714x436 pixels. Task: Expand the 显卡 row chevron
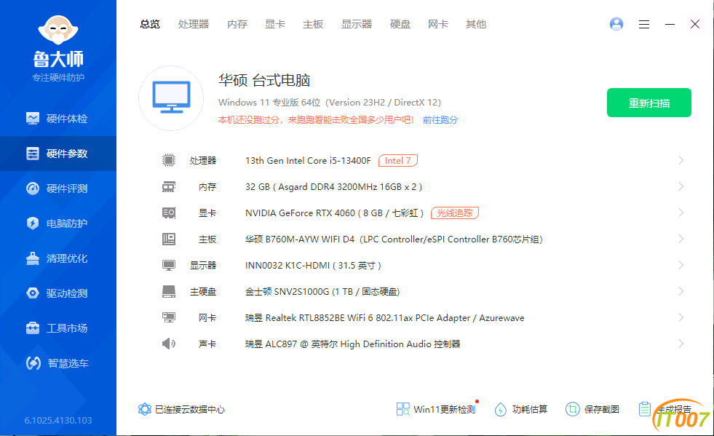(681, 213)
